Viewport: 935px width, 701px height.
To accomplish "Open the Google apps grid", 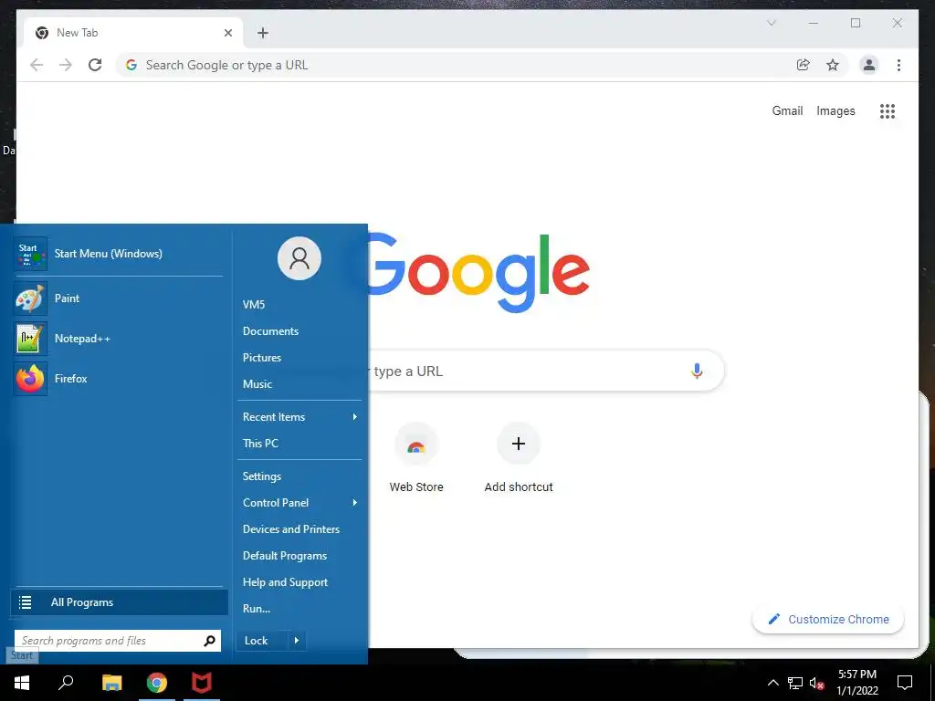I will [888, 110].
